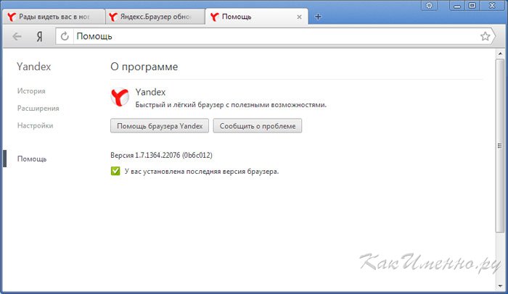Minimize the browser window
Screen dimensions: 508x294
click(x=456, y=6)
